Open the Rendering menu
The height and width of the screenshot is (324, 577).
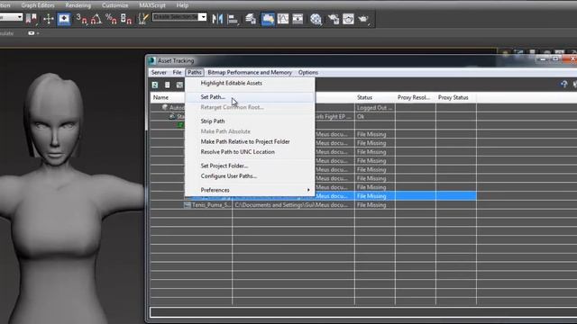coord(78,5)
